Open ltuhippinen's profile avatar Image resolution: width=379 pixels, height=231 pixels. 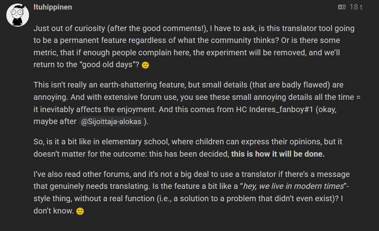tap(17, 15)
